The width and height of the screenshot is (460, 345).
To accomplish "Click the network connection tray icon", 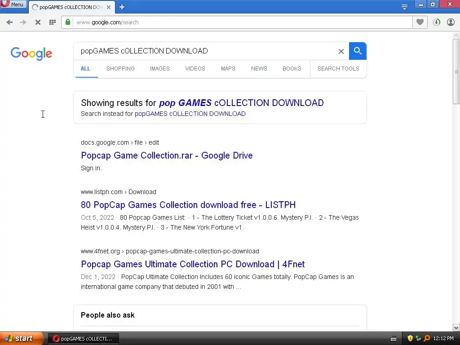I will [x=418, y=338].
